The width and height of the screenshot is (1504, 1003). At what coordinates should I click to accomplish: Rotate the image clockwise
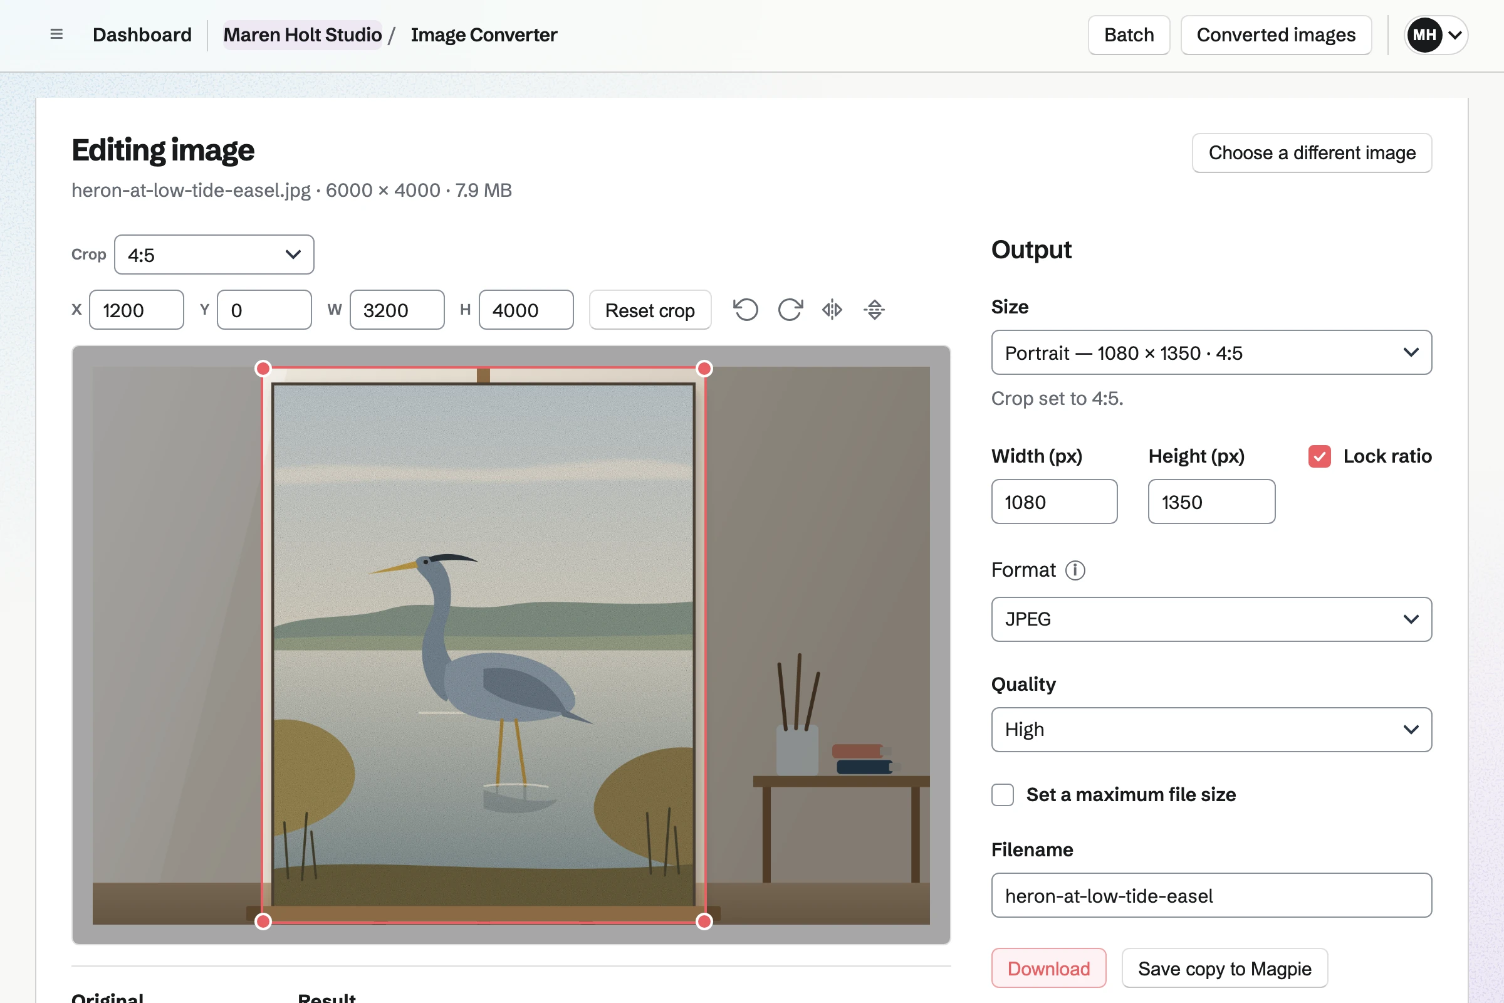pos(790,310)
